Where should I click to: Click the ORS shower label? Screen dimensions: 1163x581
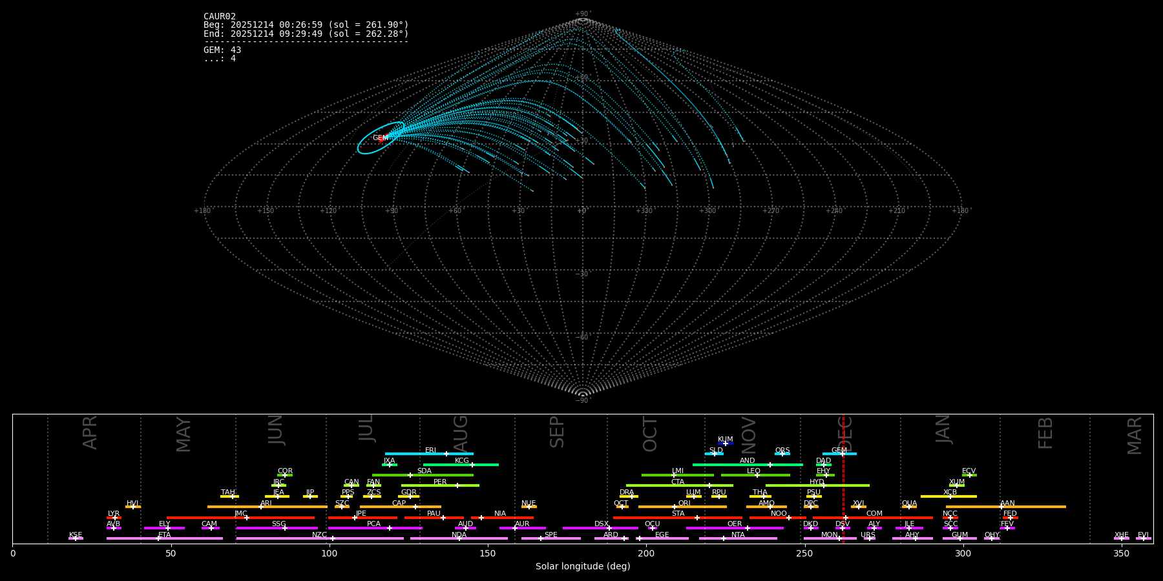[x=782, y=451]
